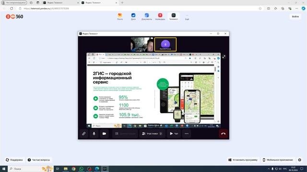Screen dimensions: 307x172
Task: Open Task View on the taskbar
Action: pos(58,169)
